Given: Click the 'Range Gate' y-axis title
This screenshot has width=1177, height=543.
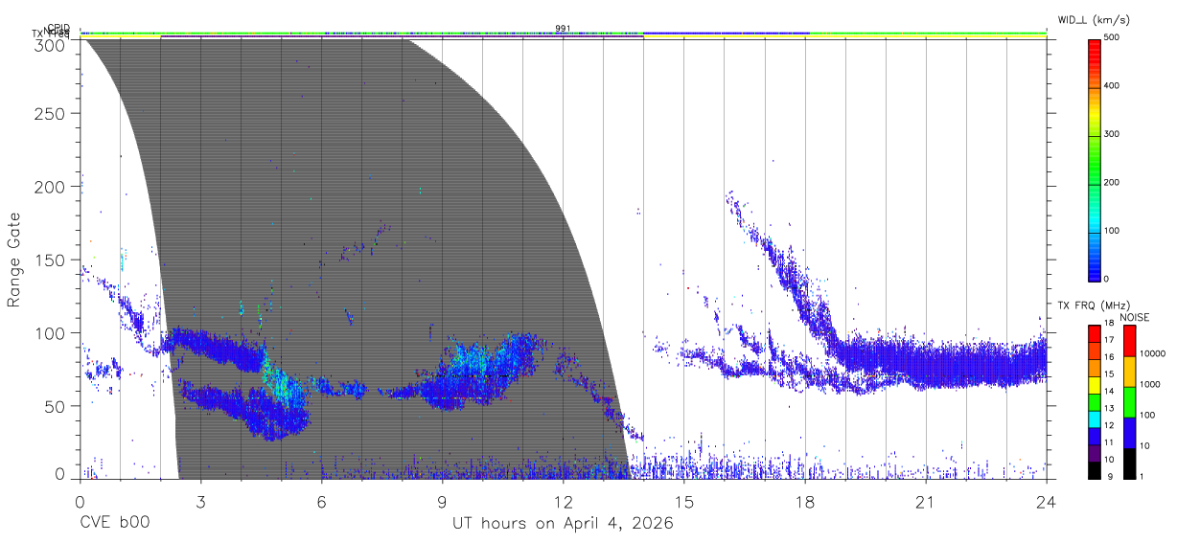Looking at the screenshot, I should click(14, 259).
